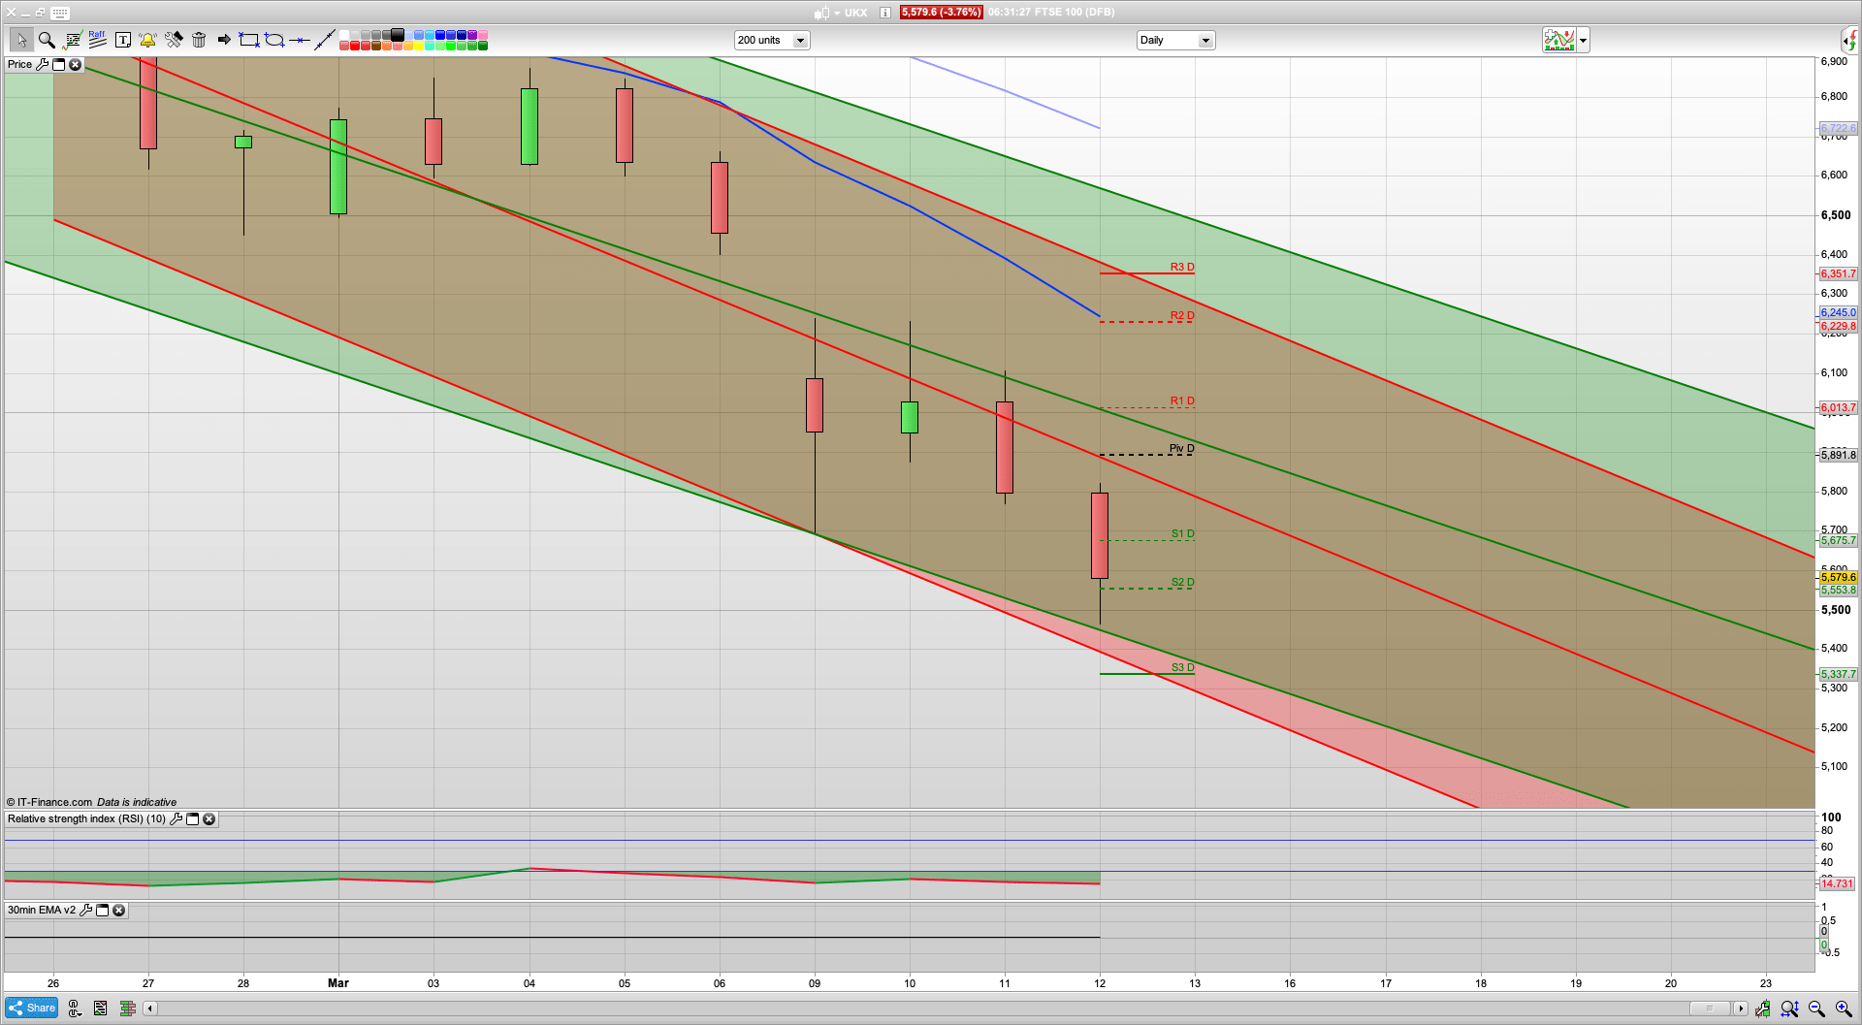1862x1025 pixels.
Task: Select the magnifying glass zoom tool
Action: point(46,40)
